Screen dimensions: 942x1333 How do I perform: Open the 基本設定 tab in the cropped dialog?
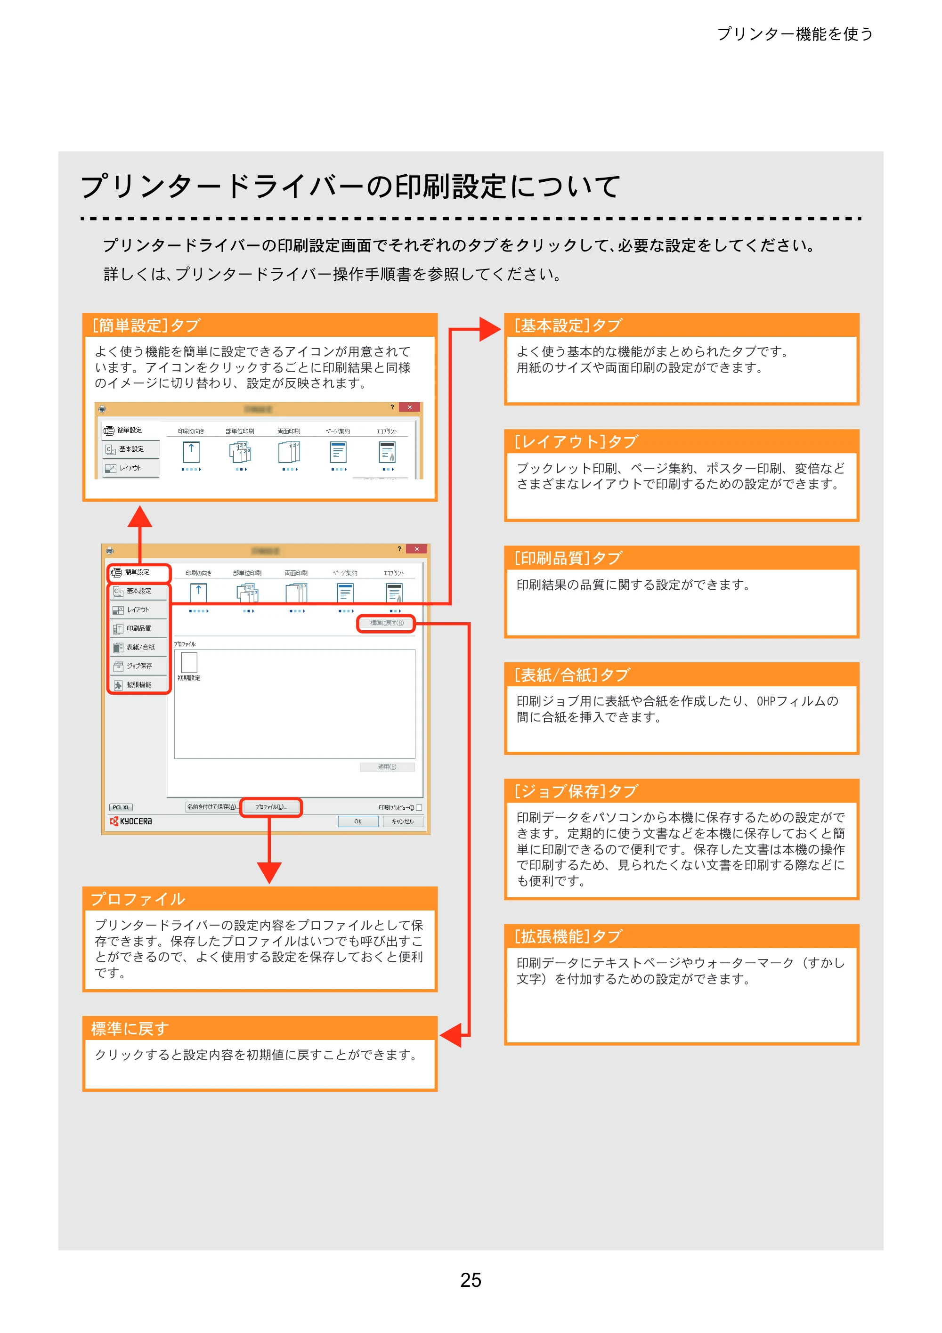(x=131, y=449)
